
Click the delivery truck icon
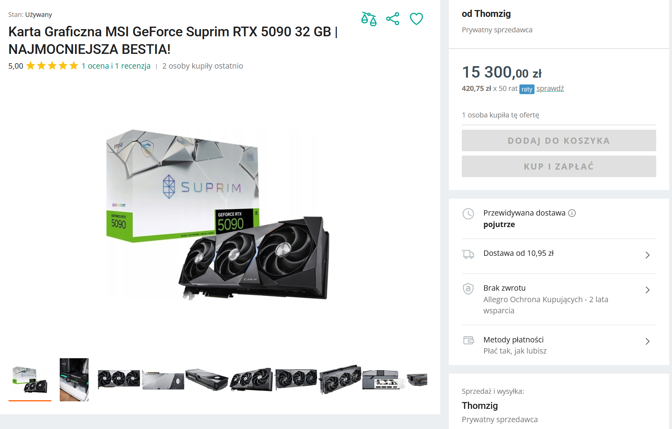[x=468, y=254]
